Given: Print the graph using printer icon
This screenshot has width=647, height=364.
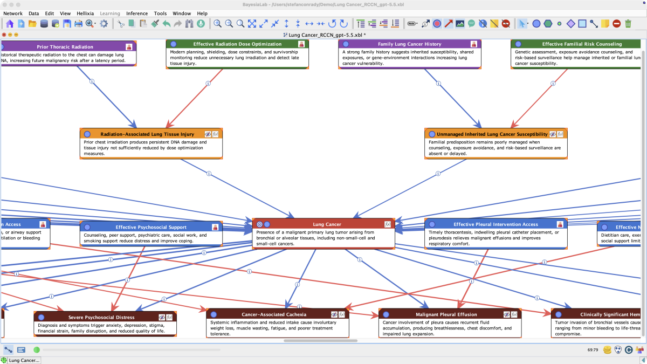Looking at the screenshot, I should pyautogui.click(x=78, y=24).
